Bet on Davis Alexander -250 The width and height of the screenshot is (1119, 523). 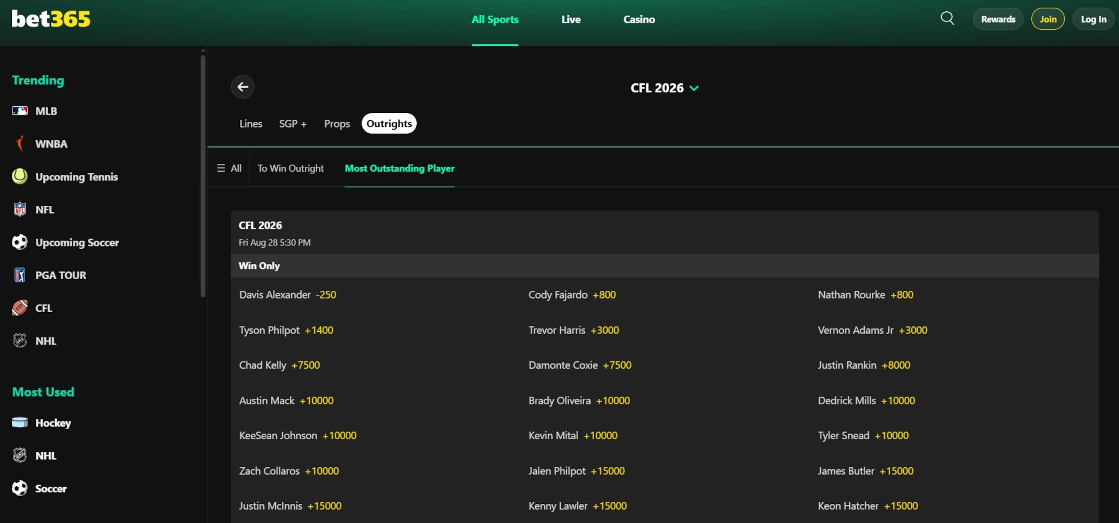click(288, 295)
